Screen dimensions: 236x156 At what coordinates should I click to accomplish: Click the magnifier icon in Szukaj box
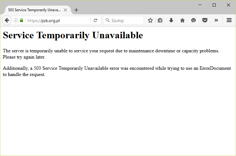[x=108, y=20]
